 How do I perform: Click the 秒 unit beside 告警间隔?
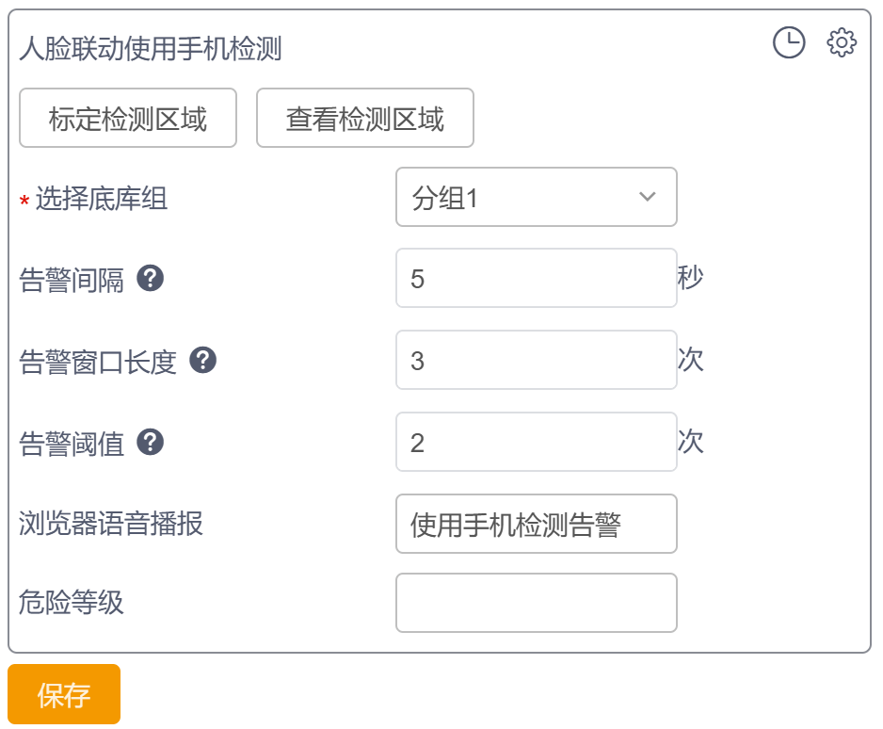point(690,277)
